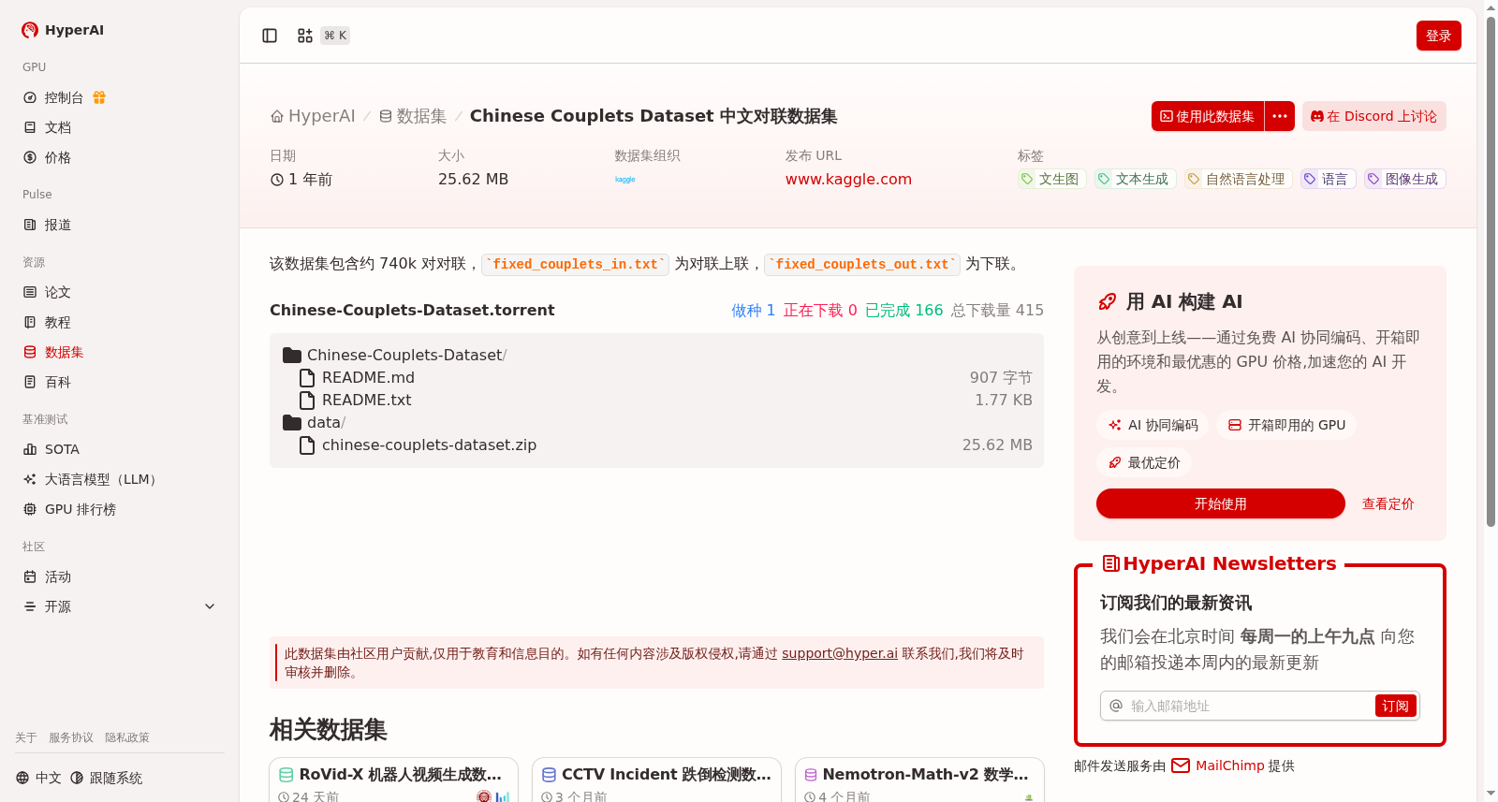Screen dimensions: 1498x802
Task: Click 服务协议 footer link
Action: point(71,737)
